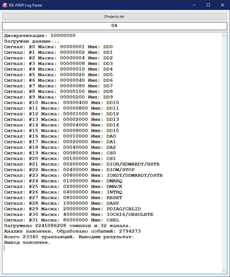The image size is (230, 277).
Task: Click the line 'Анализ закончен. Обработано событий'
Action: pyautogui.click(x=72, y=231)
